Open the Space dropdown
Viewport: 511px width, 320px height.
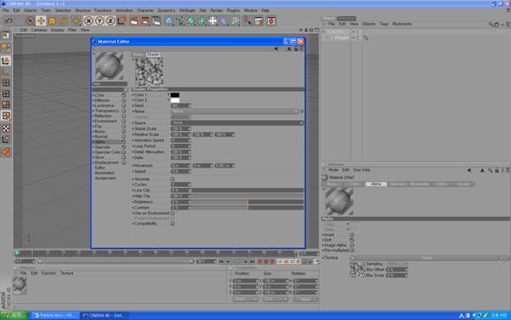pos(237,123)
